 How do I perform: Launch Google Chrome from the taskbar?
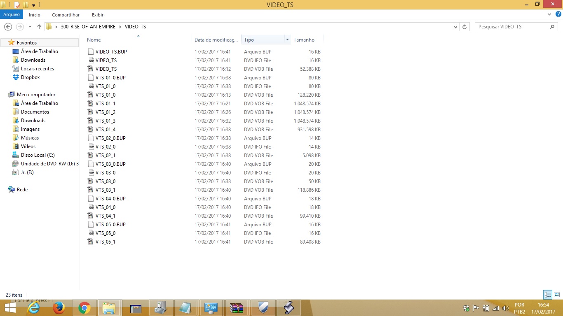click(x=84, y=308)
